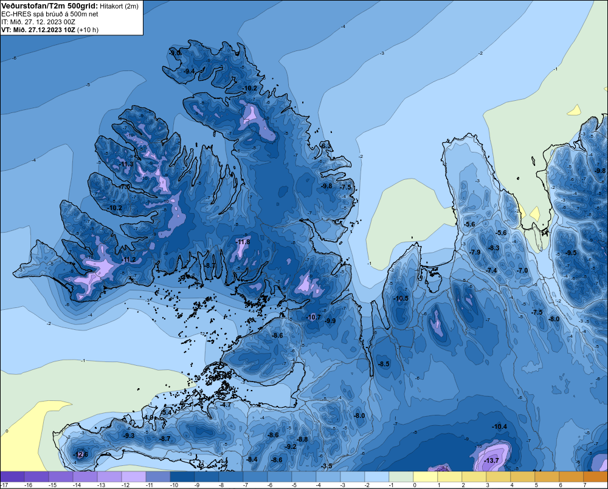Image resolution: width=608 pixels, height=489 pixels.
Task: Click the -8.8 temperature label
Action: 302,439
